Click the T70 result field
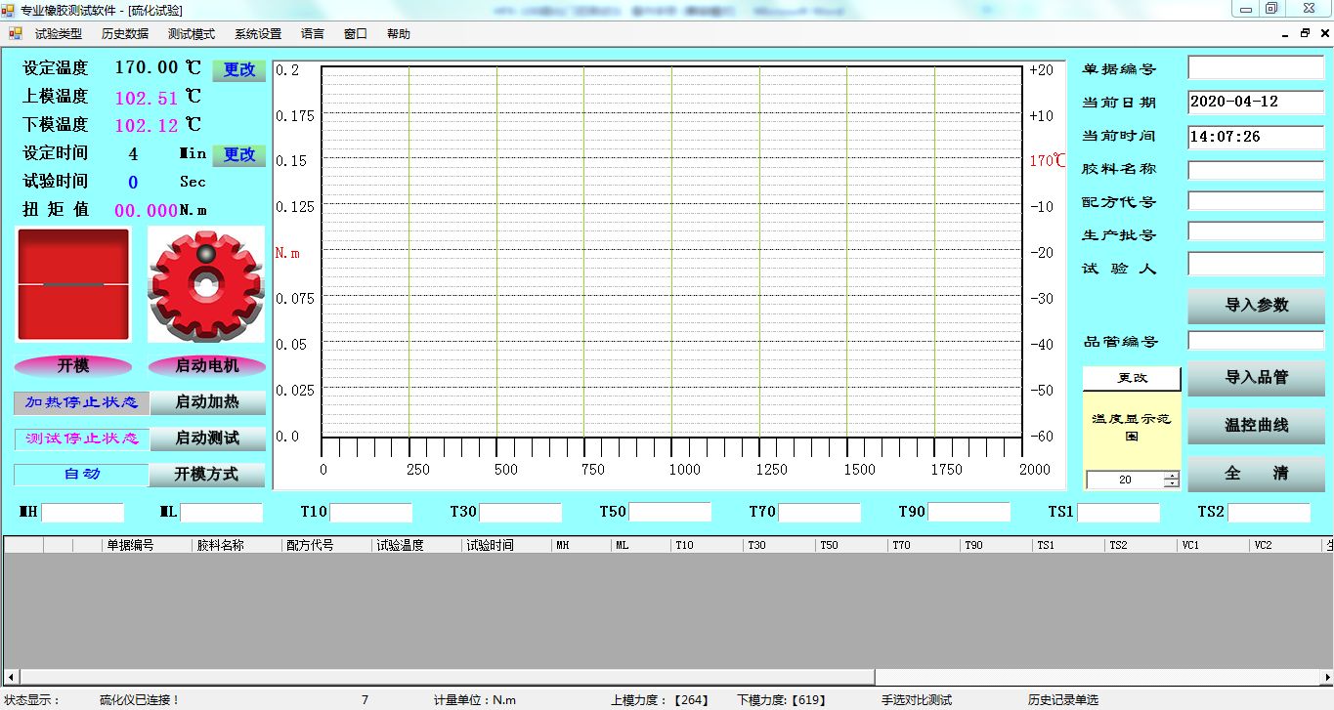The height and width of the screenshot is (710, 1334). click(x=820, y=512)
